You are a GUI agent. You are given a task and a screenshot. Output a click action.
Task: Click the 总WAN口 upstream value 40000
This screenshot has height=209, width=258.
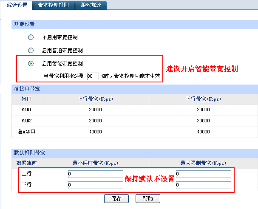tap(96, 132)
